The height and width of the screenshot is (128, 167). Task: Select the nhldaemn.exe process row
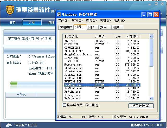pos(102,68)
